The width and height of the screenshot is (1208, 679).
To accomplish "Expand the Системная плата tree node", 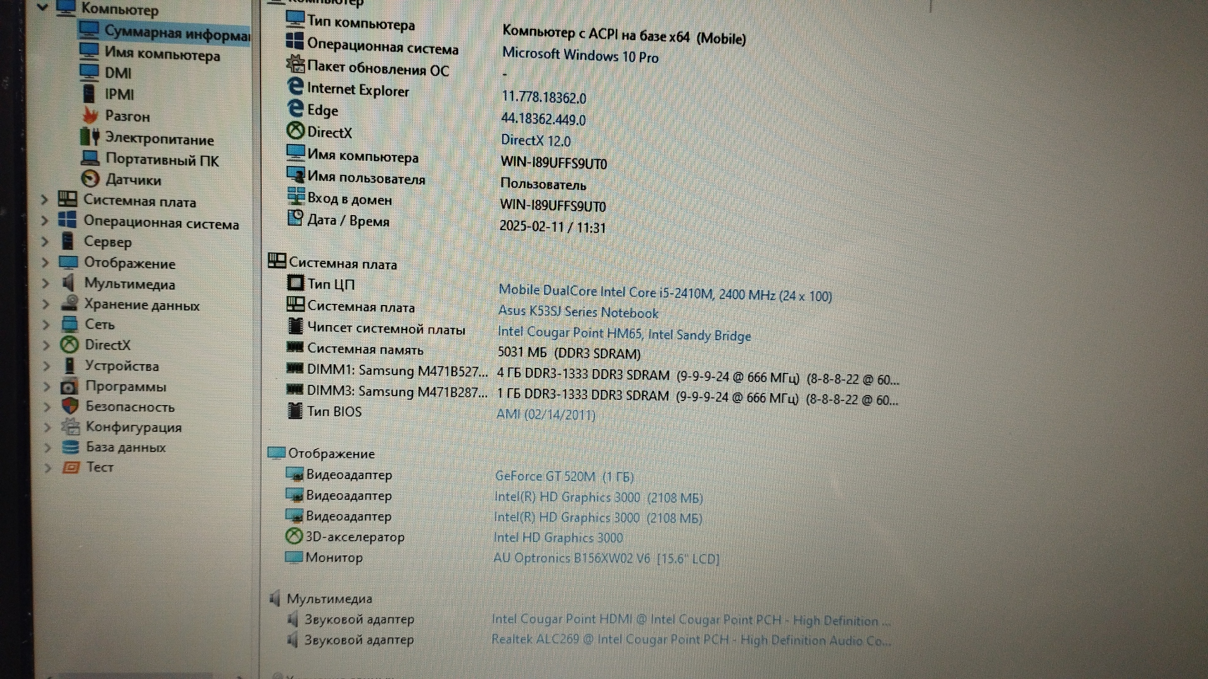I will click(44, 201).
